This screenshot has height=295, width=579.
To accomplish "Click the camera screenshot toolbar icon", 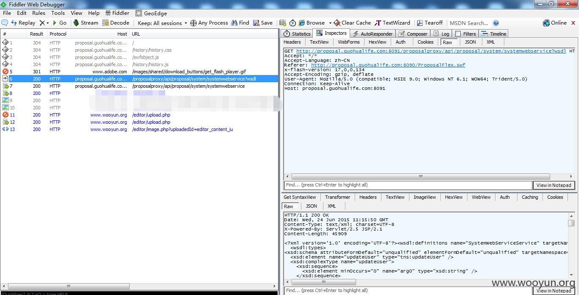I will point(283,23).
